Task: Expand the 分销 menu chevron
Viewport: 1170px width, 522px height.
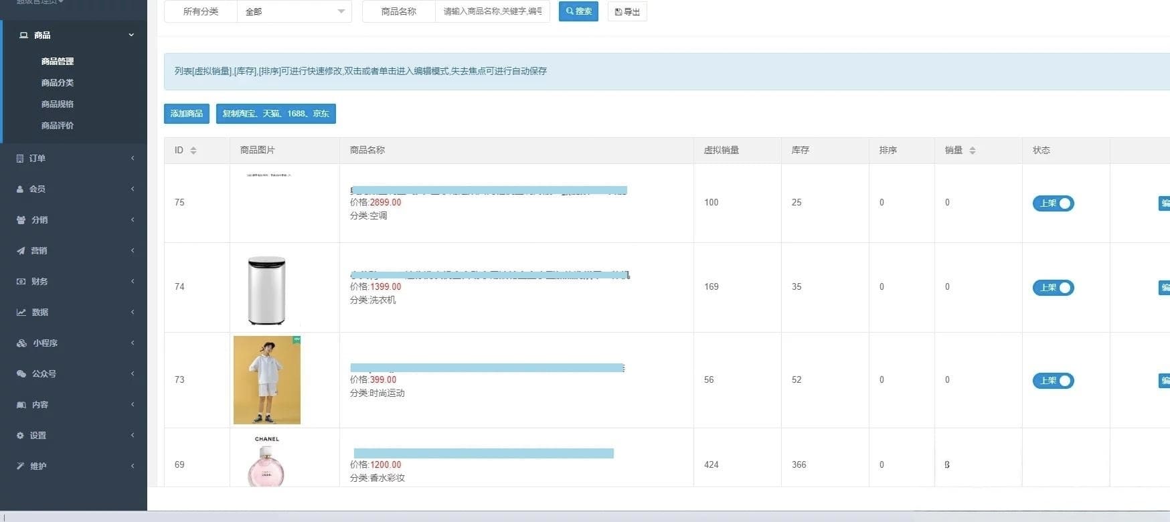Action: point(133,220)
